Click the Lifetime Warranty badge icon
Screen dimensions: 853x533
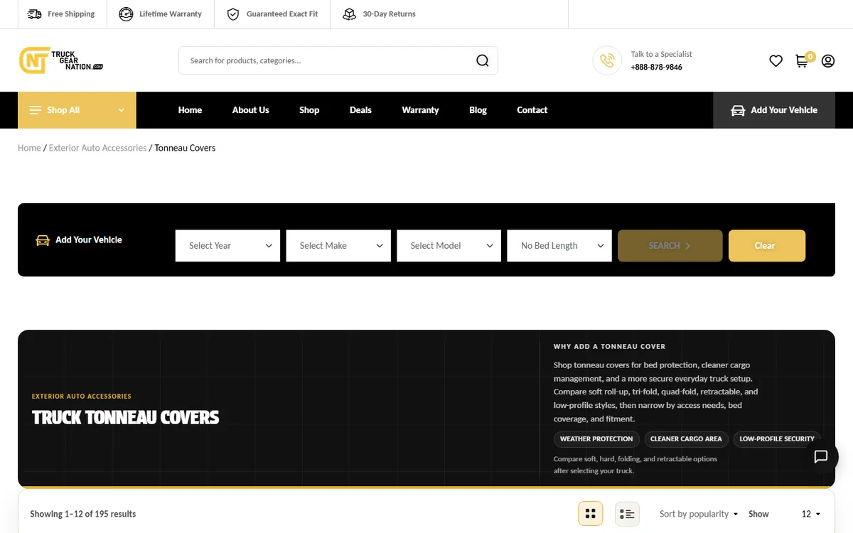[x=126, y=14]
